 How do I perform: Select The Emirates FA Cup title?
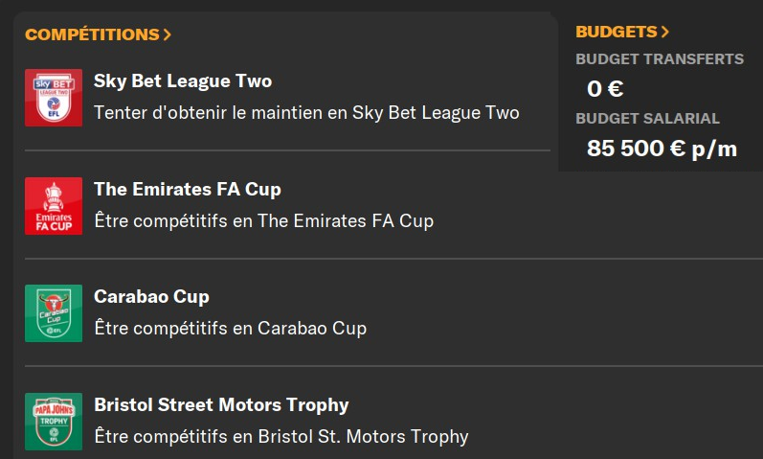coord(188,189)
